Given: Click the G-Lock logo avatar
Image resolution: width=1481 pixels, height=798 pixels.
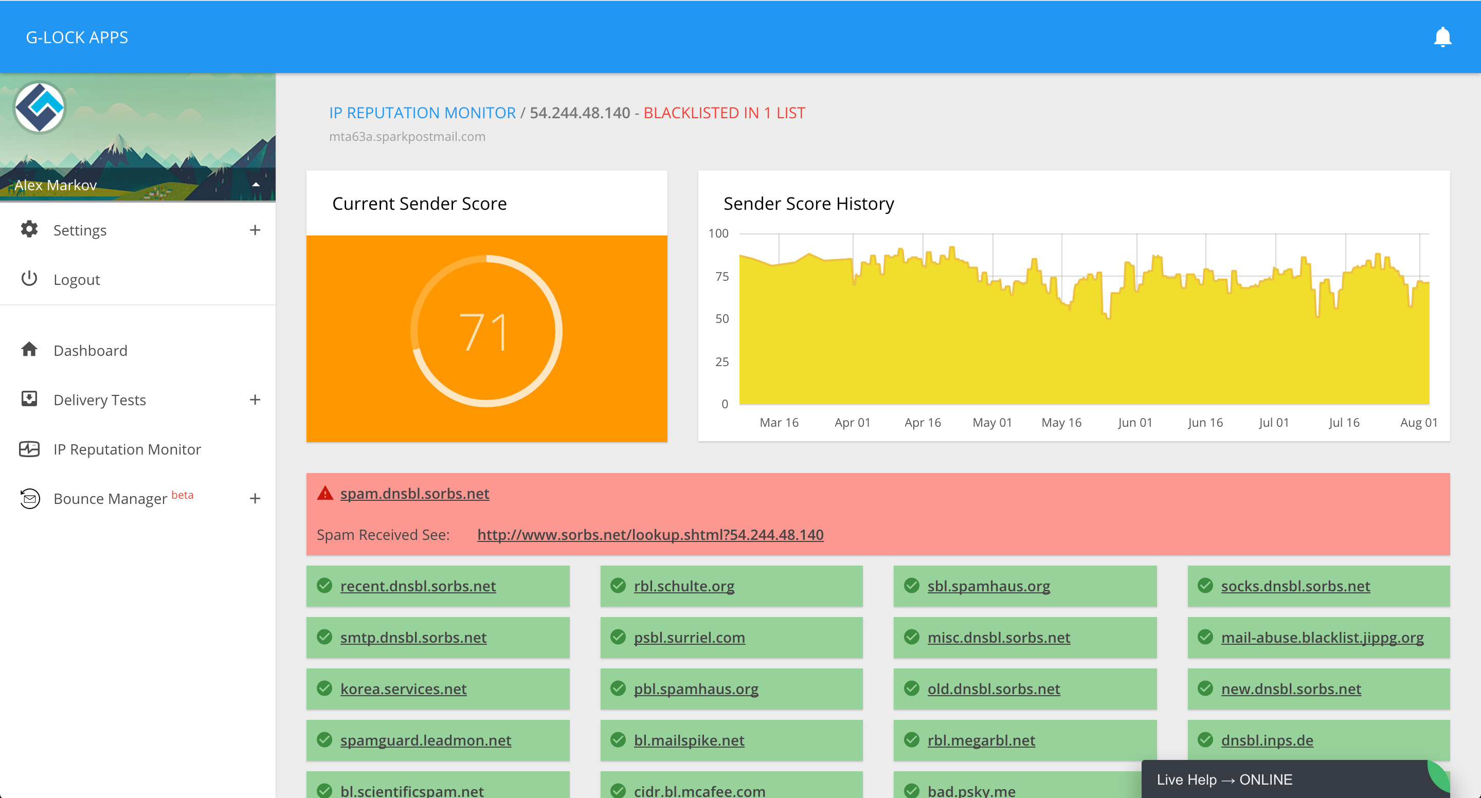Looking at the screenshot, I should point(40,107).
